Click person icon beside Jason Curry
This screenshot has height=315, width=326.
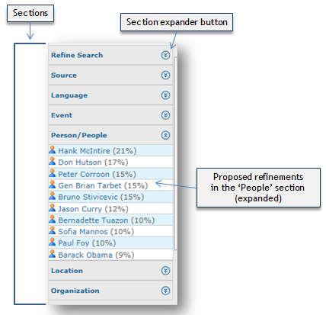[52, 208]
